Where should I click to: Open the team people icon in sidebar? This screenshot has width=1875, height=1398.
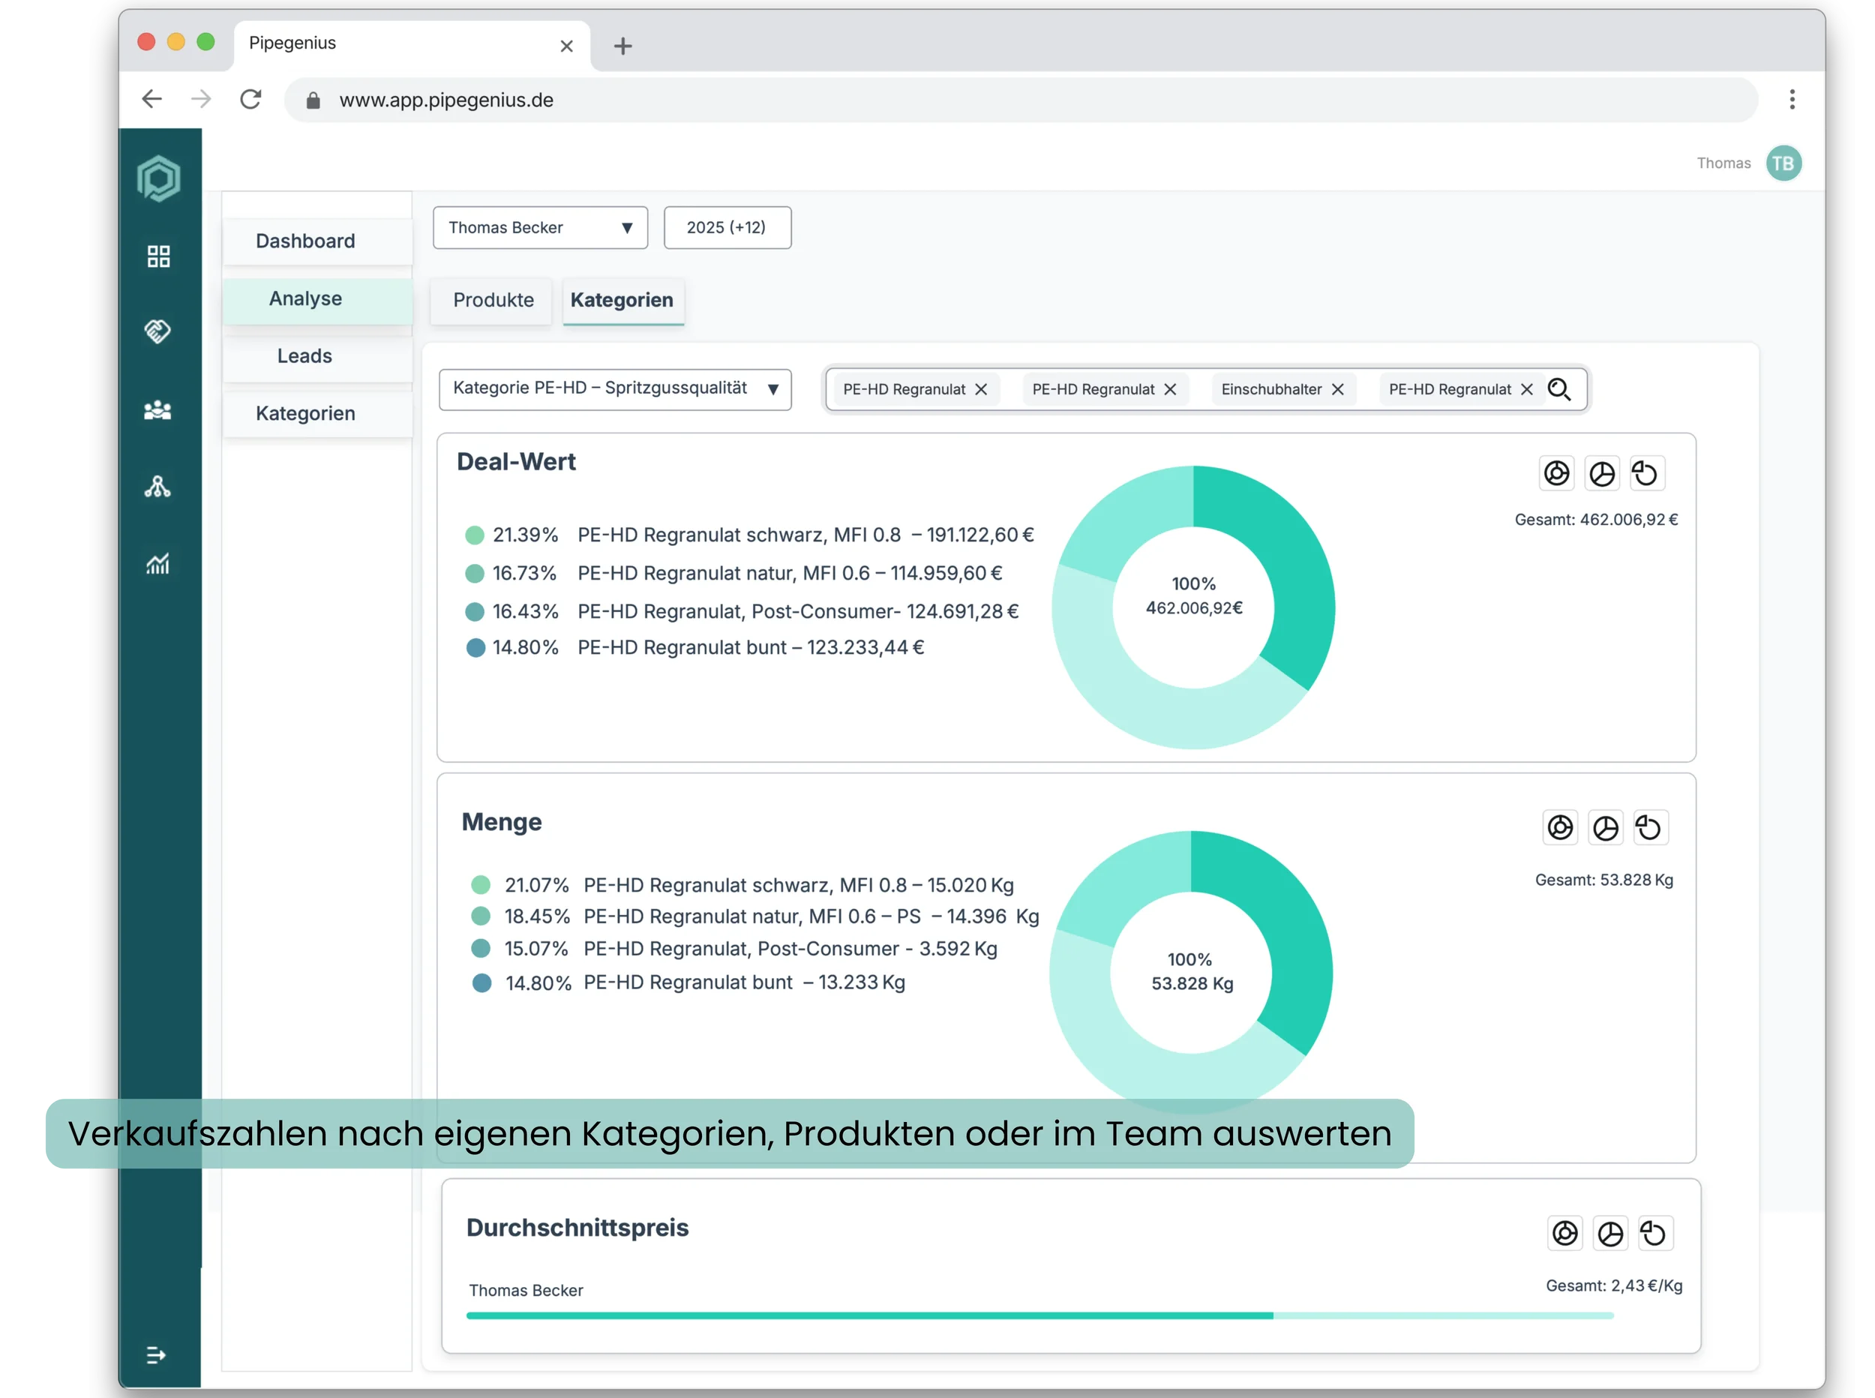coord(158,410)
